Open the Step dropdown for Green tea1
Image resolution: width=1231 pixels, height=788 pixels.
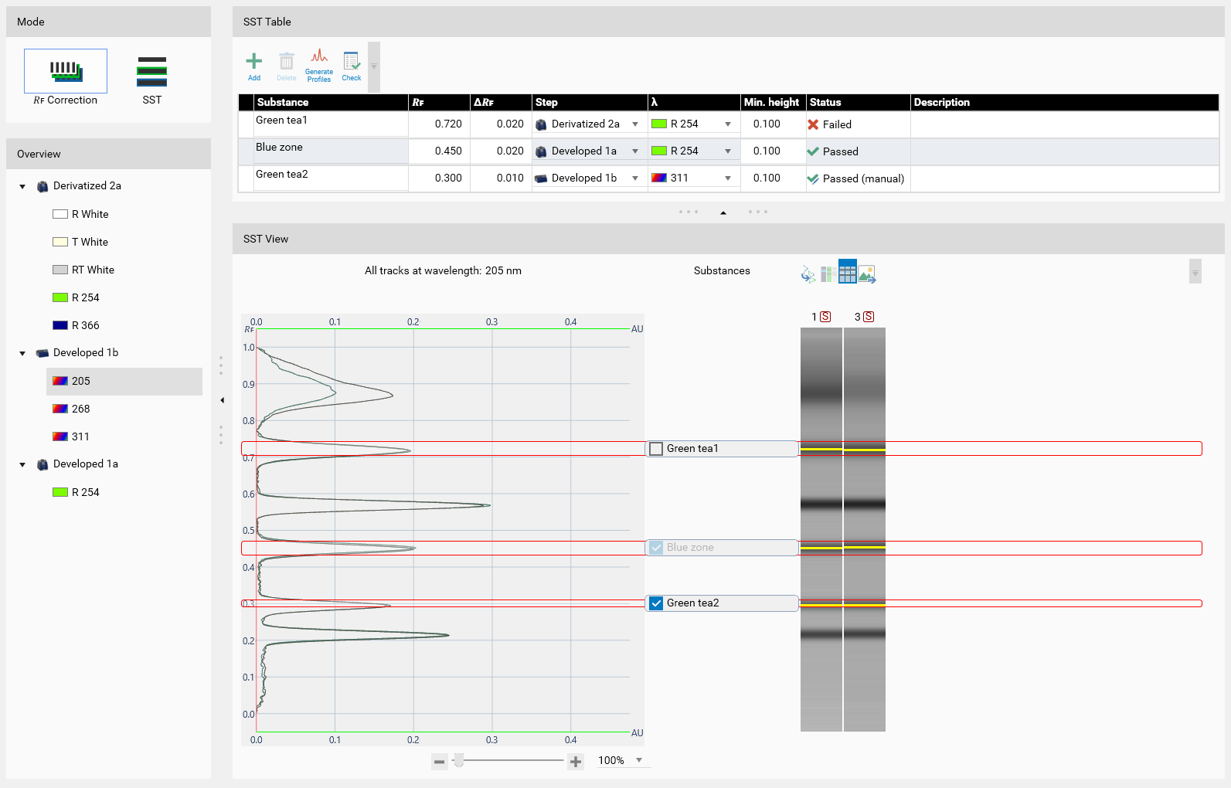(635, 124)
